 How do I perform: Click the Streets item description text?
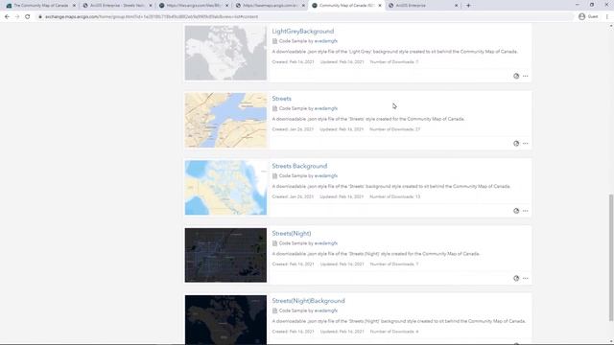click(x=368, y=119)
